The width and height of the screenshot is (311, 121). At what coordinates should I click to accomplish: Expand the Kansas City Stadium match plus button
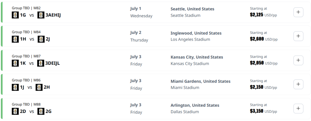tap(298, 61)
